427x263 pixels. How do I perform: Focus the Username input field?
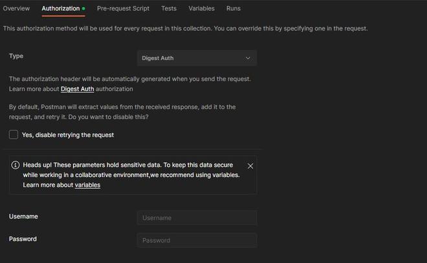coord(197,218)
